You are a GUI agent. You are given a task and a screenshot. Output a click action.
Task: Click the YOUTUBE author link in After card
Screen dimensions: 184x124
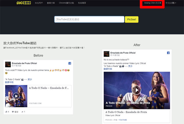(123, 120)
